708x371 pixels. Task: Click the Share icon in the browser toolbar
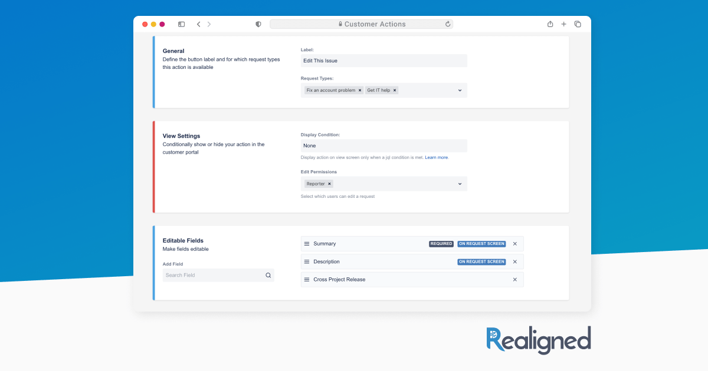pos(549,24)
